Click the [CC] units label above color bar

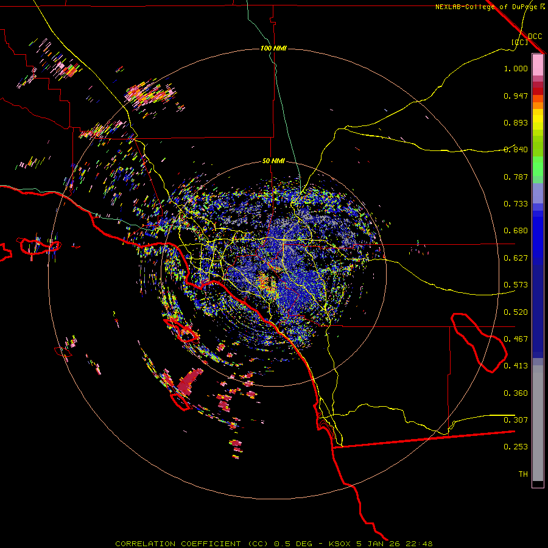(519, 42)
